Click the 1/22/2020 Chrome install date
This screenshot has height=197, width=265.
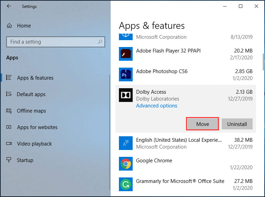click(241, 167)
